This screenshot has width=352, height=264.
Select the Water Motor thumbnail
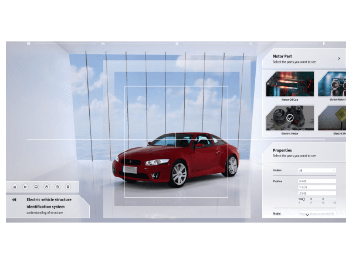[332, 84]
